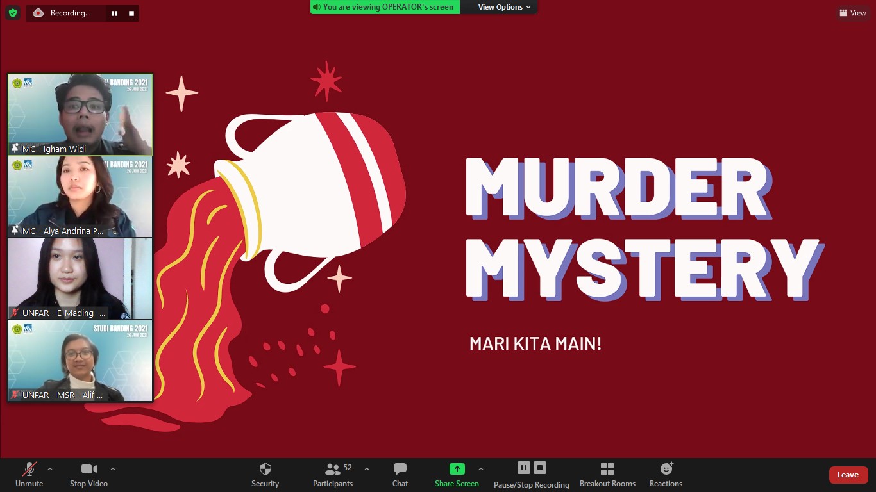Unmute the microphone
876x492 pixels.
pyautogui.click(x=29, y=475)
